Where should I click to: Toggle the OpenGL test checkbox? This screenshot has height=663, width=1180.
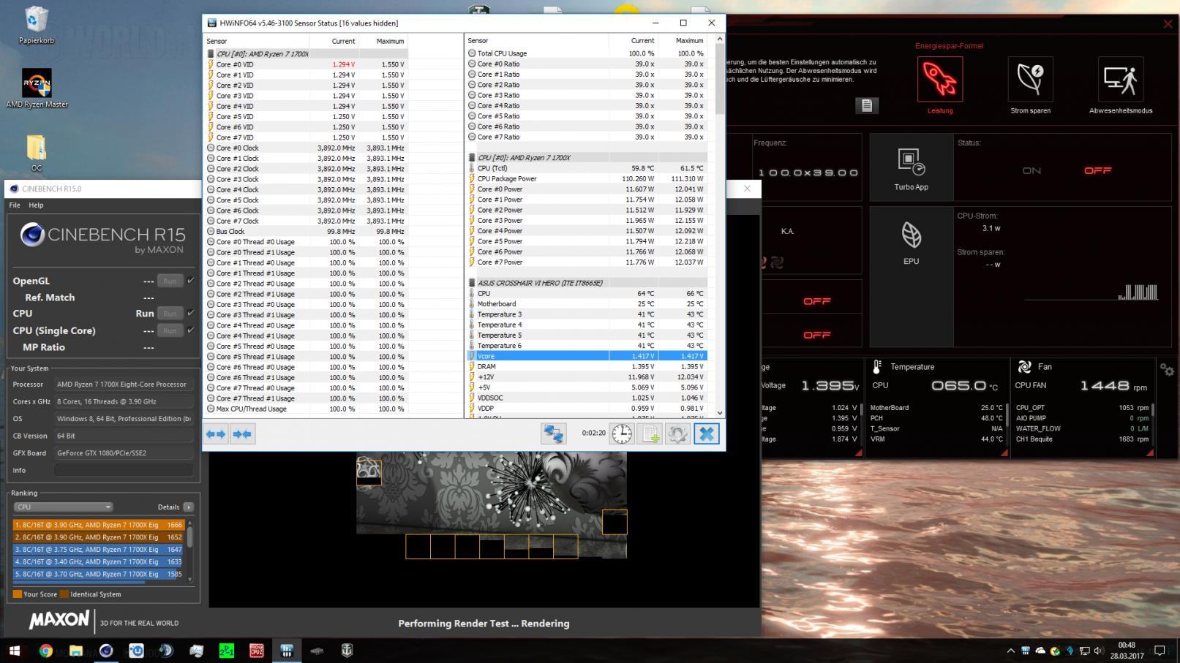[191, 280]
